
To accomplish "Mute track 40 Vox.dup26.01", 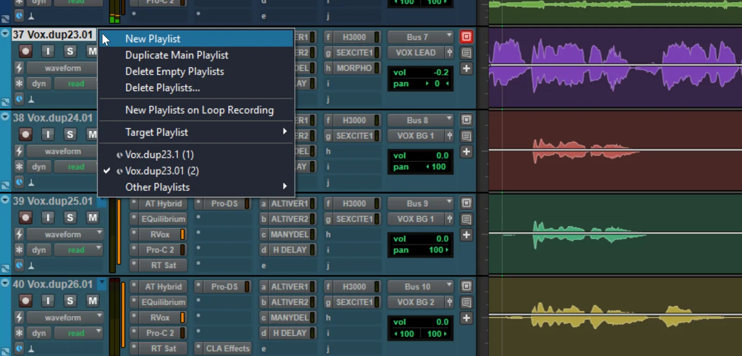I will pyautogui.click(x=93, y=301).
